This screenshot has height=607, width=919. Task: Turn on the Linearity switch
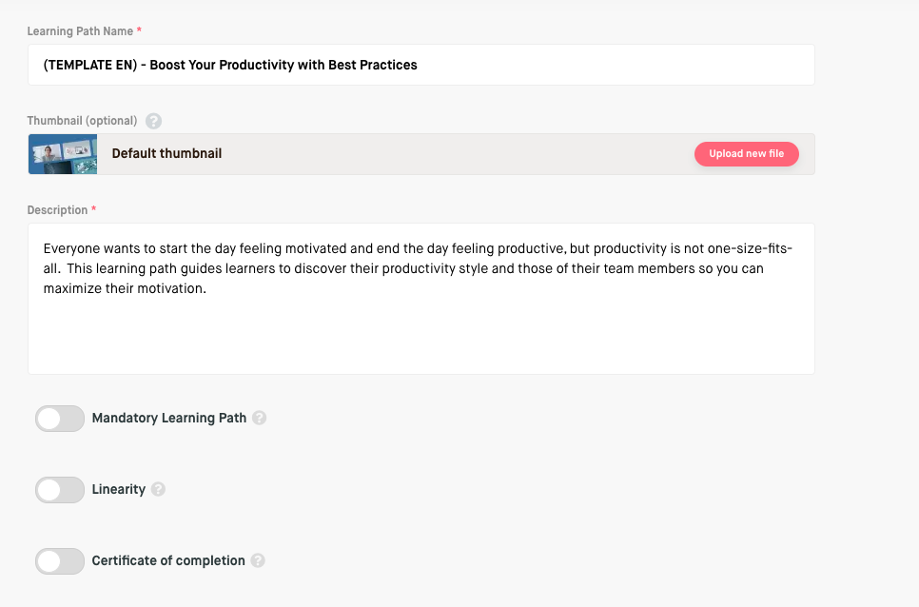click(60, 490)
